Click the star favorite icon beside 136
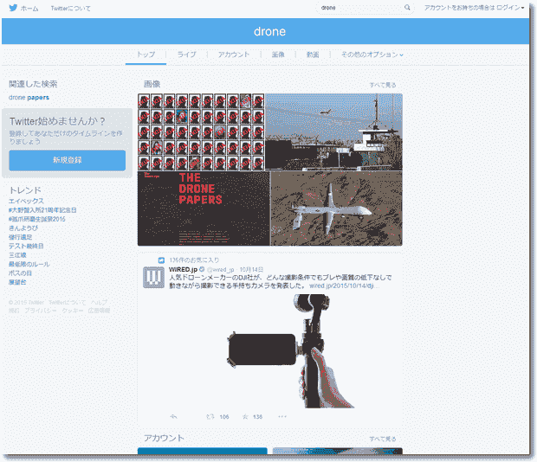Image resolution: width=537 pixels, height=462 pixels. [x=246, y=416]
